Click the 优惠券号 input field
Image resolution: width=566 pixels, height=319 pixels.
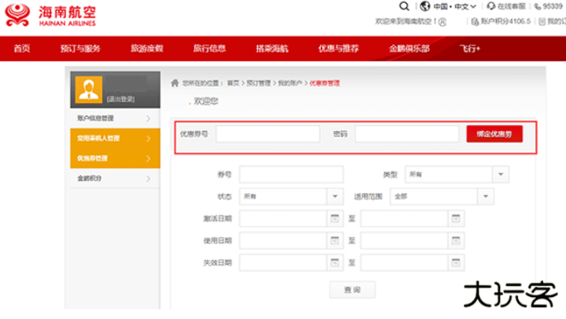(268, 134)
